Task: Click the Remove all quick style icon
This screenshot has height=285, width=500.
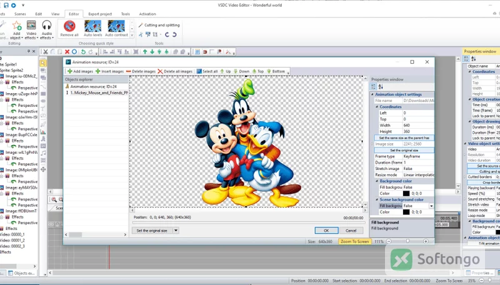Action: coord(69,28)
